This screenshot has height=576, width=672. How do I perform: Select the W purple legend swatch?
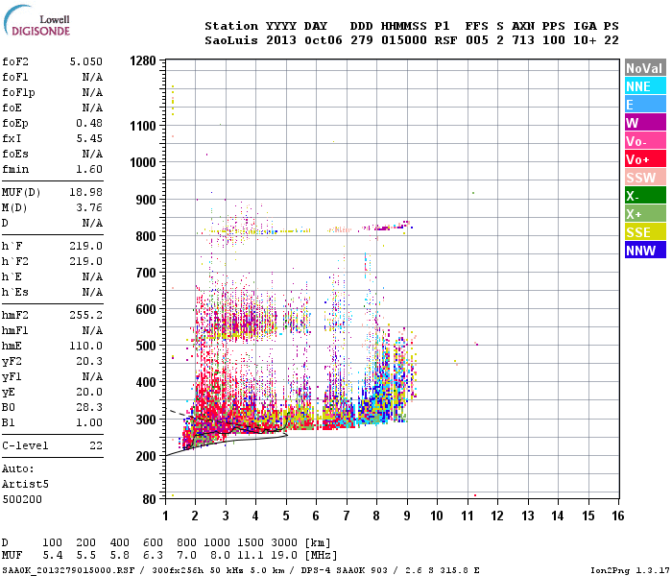tap(645, 123)
